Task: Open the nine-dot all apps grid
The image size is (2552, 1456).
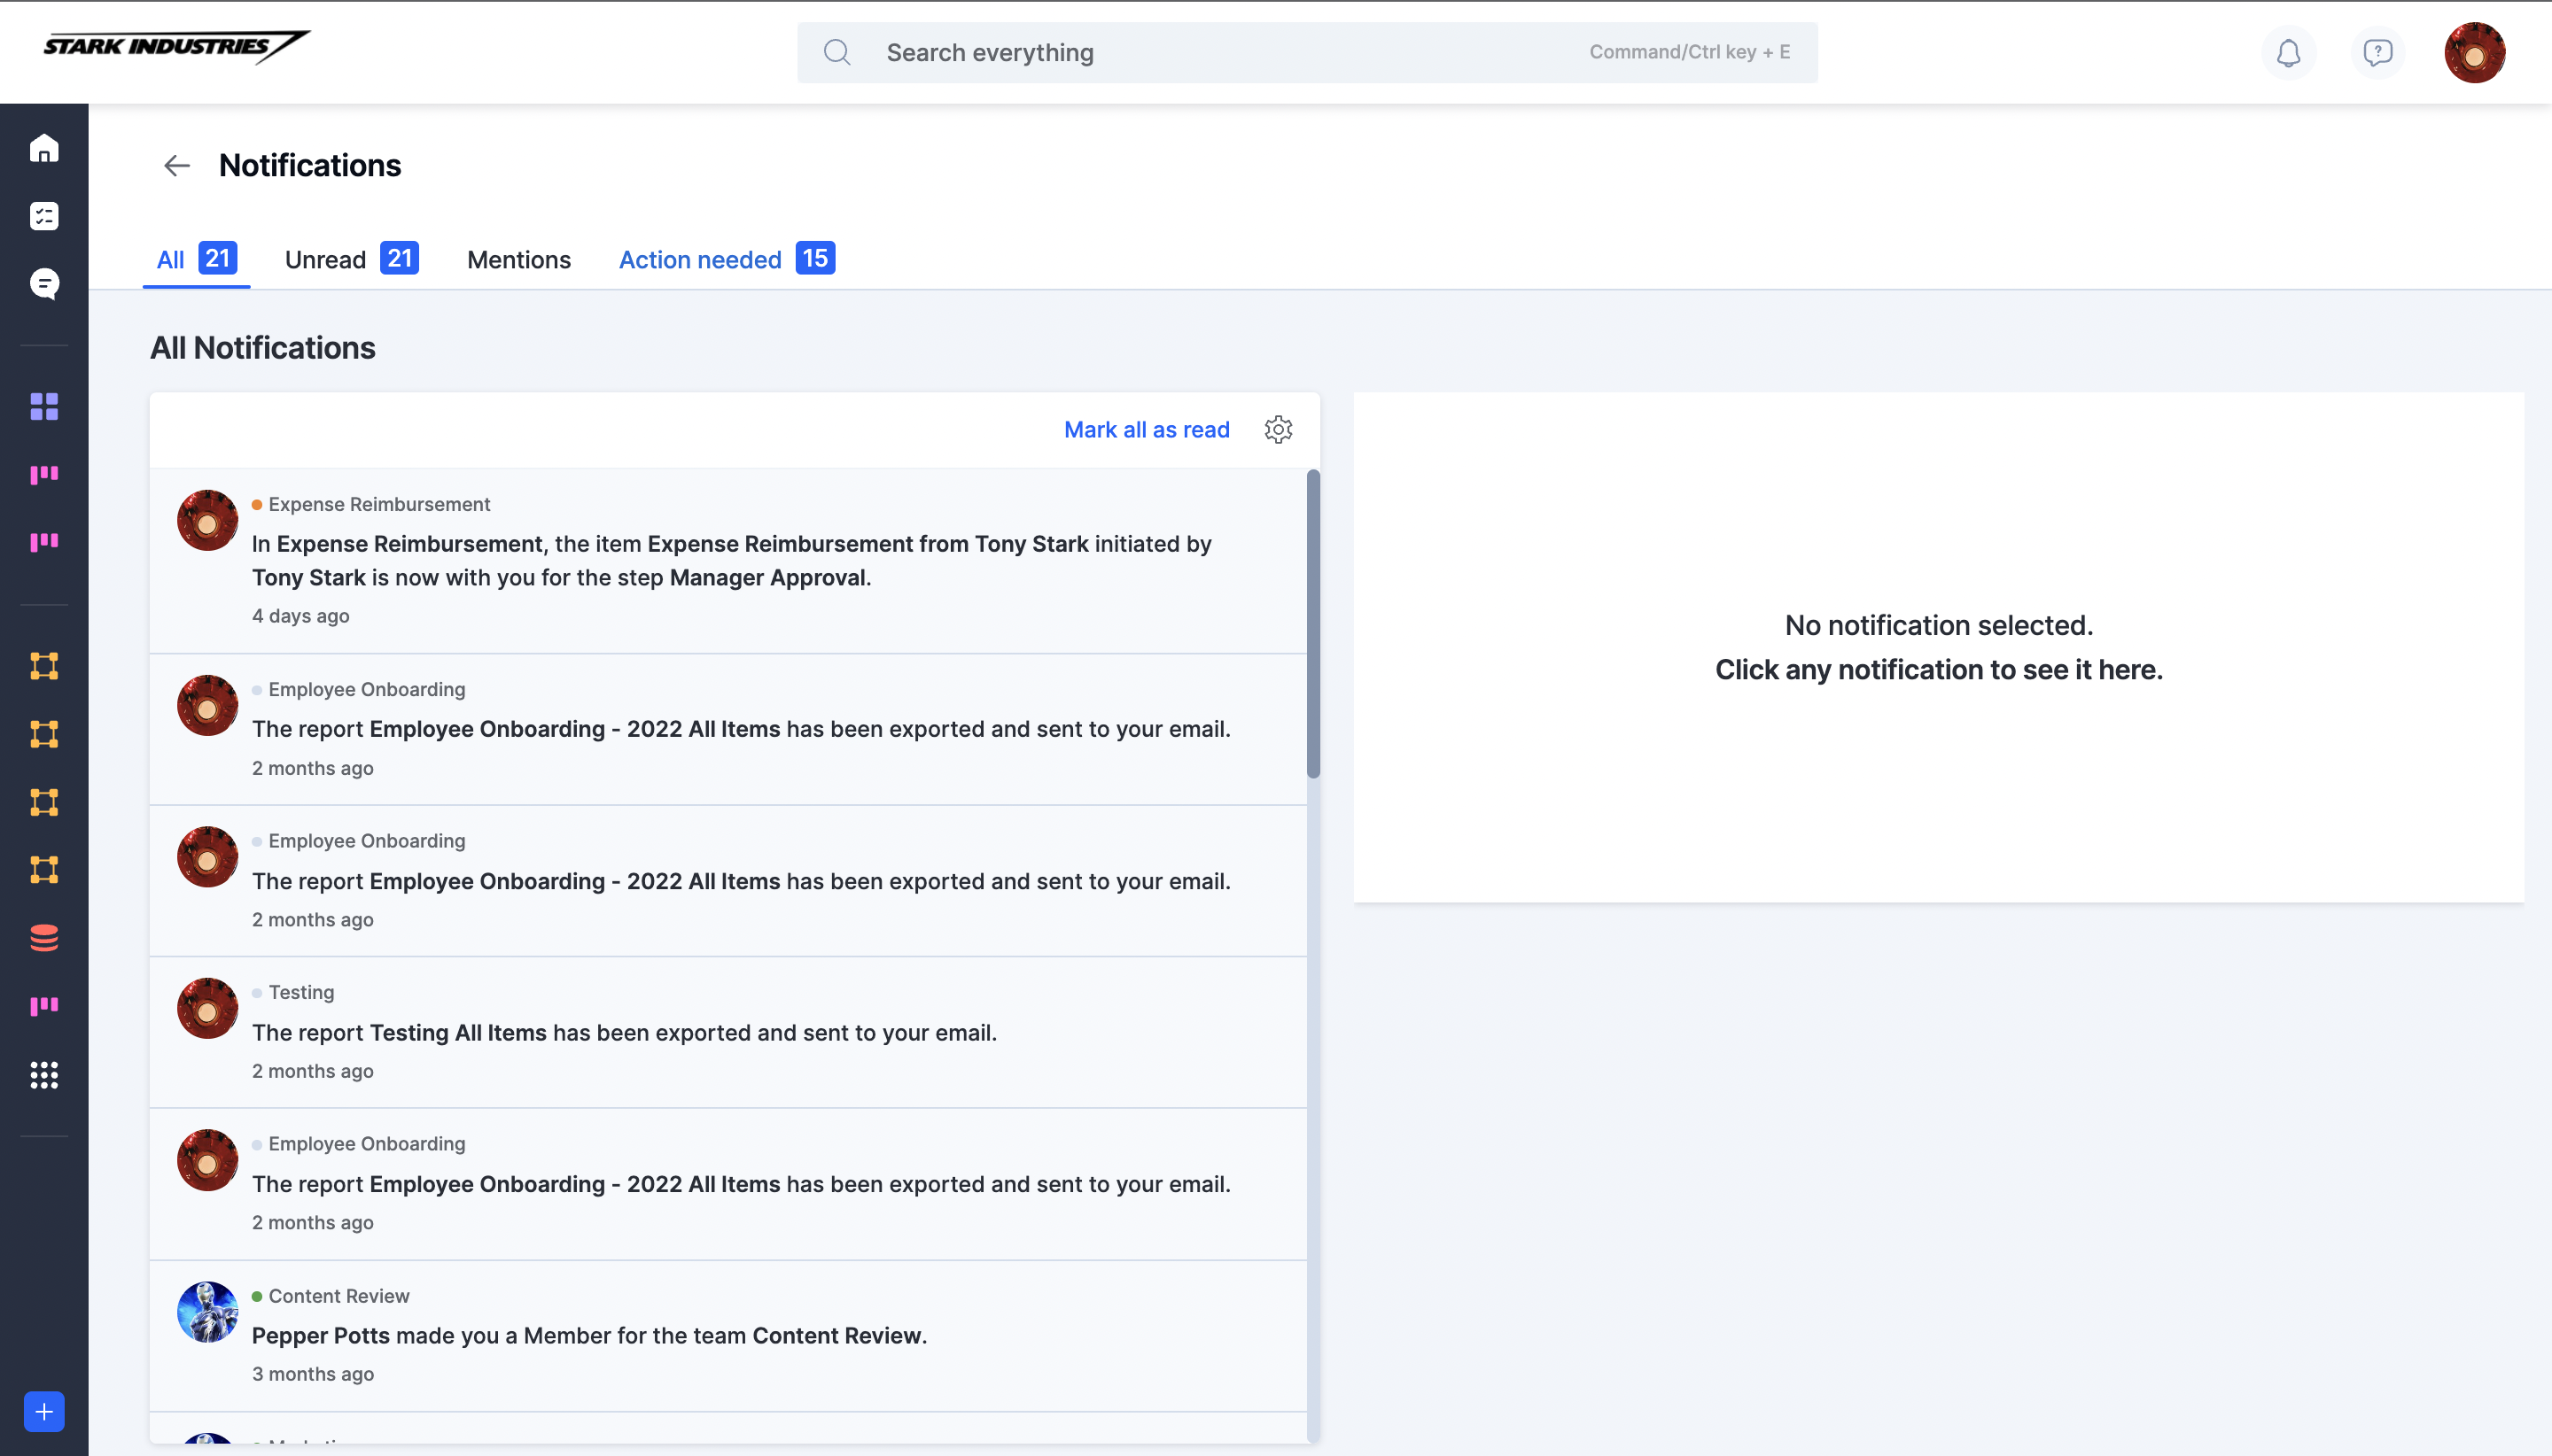Action: coord(44,1075)
